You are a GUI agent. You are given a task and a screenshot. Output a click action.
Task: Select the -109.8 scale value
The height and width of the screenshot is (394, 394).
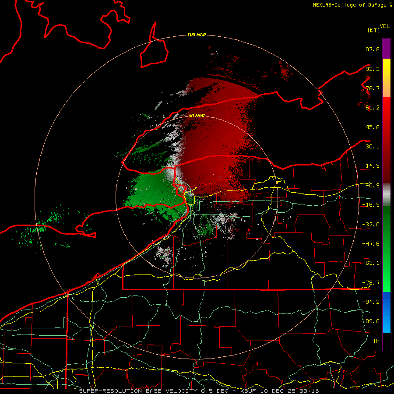[x=369, y=321]
